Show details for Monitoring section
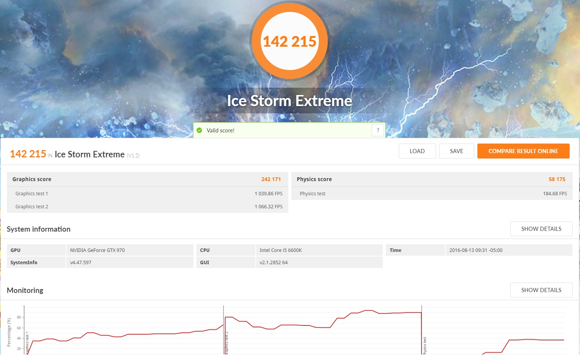The height and width of the screenshot is (358, 580). [541, 290]
